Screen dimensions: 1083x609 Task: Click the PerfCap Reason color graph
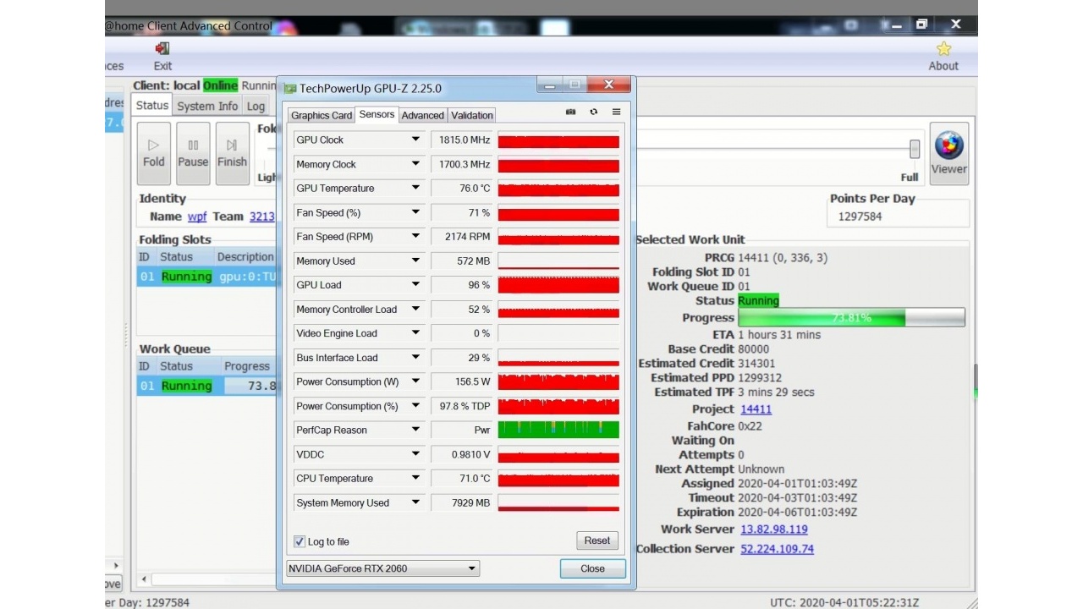(558, 430)
